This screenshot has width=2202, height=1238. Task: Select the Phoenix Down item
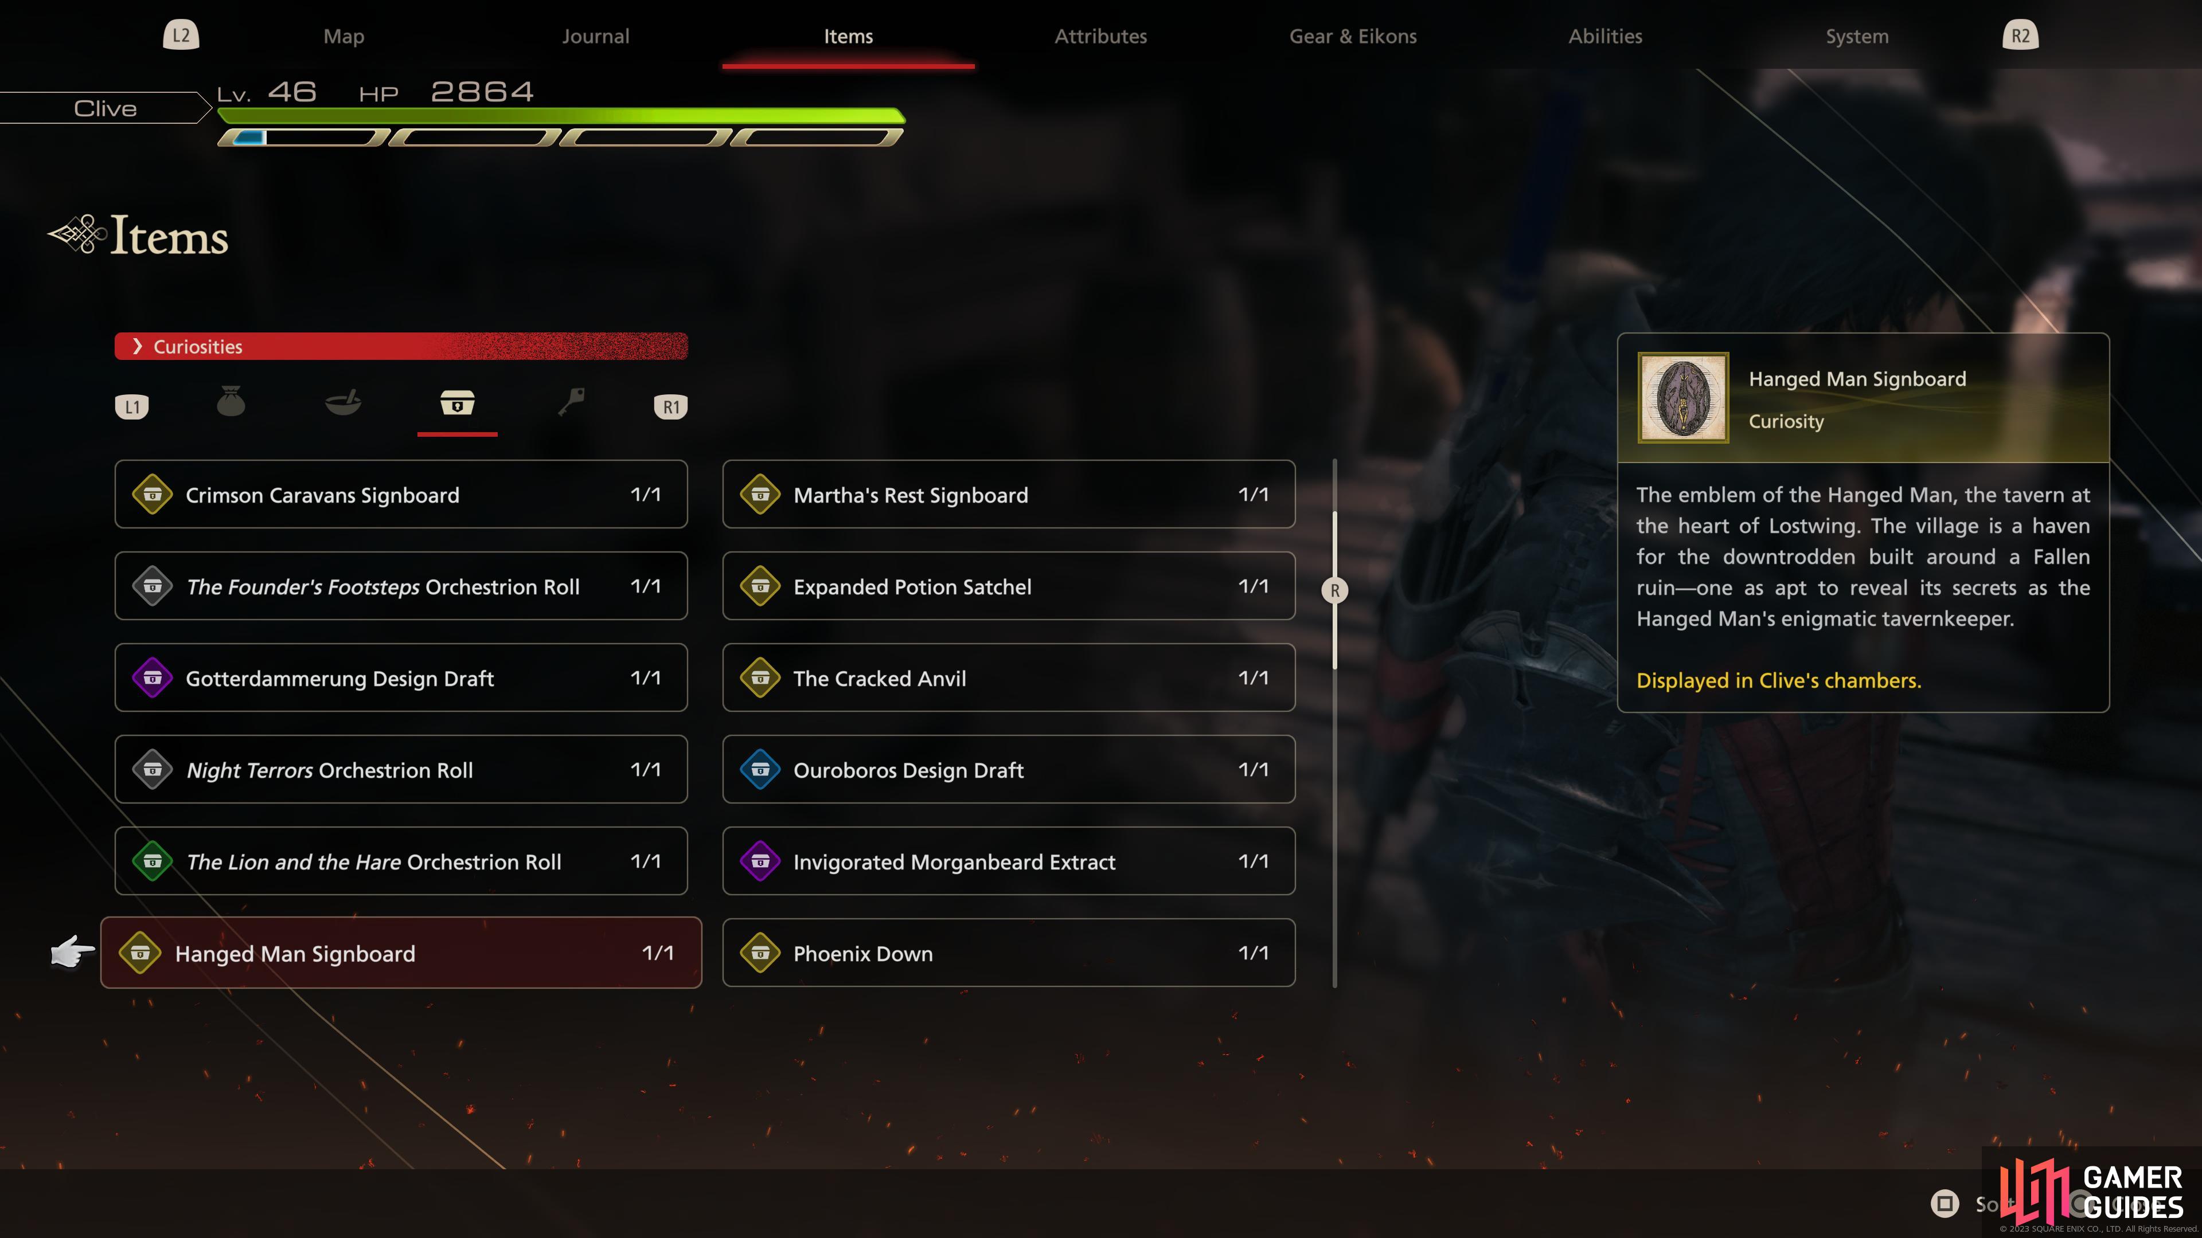(x=1009, y=953)
